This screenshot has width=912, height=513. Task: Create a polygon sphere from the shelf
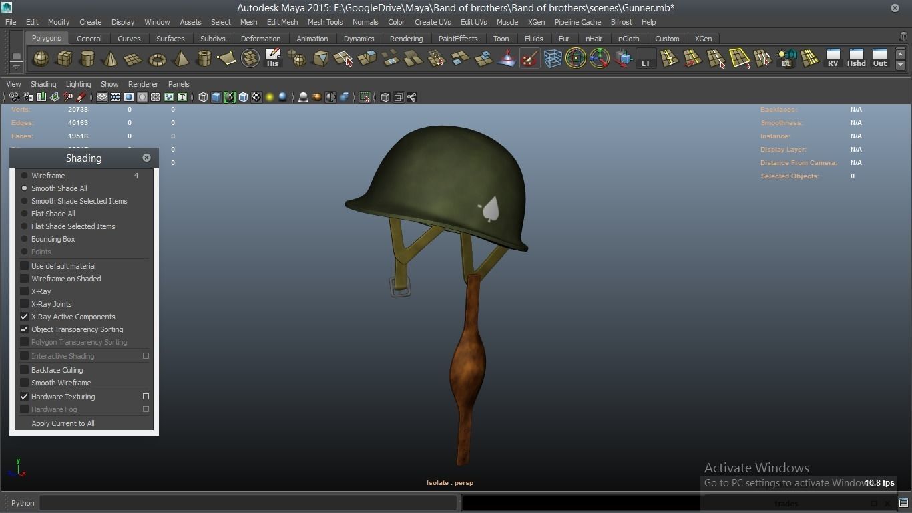click(x=41, y=59)
